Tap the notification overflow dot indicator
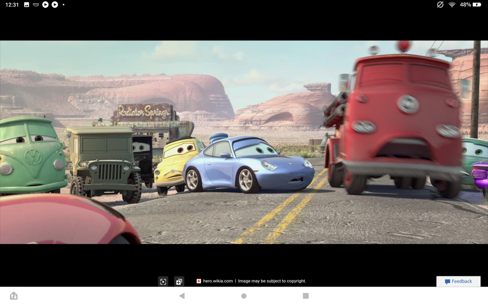488x305 pixels. (x=63, y=4)
